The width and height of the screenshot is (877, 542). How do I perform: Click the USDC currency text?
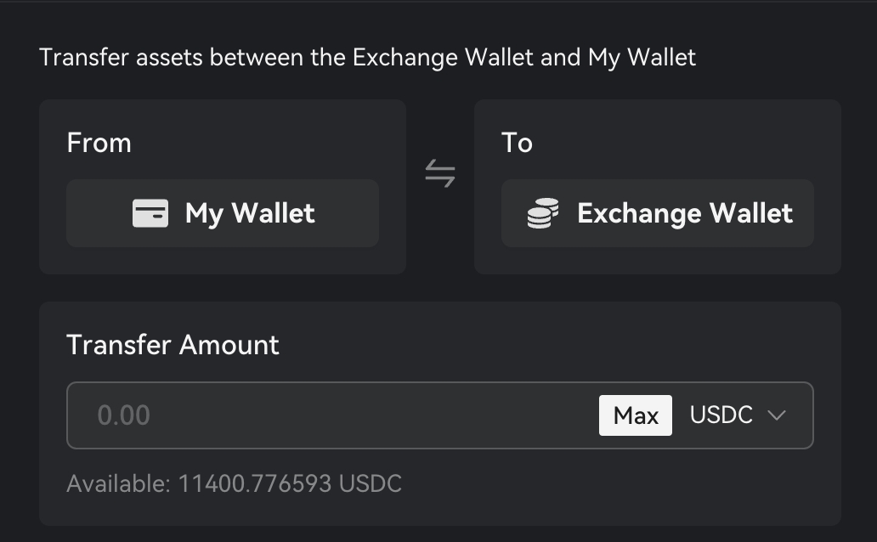point(721,415)
